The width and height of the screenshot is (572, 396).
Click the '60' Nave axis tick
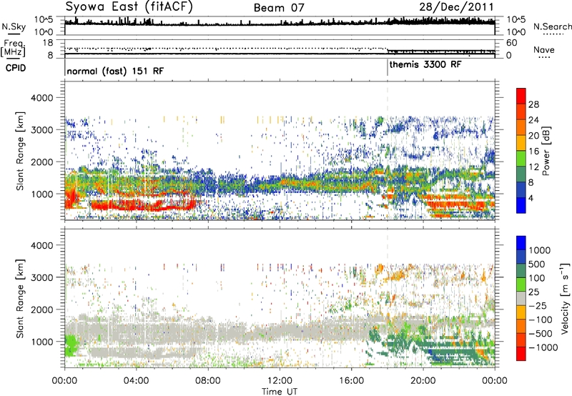click(x=511, y=43)
